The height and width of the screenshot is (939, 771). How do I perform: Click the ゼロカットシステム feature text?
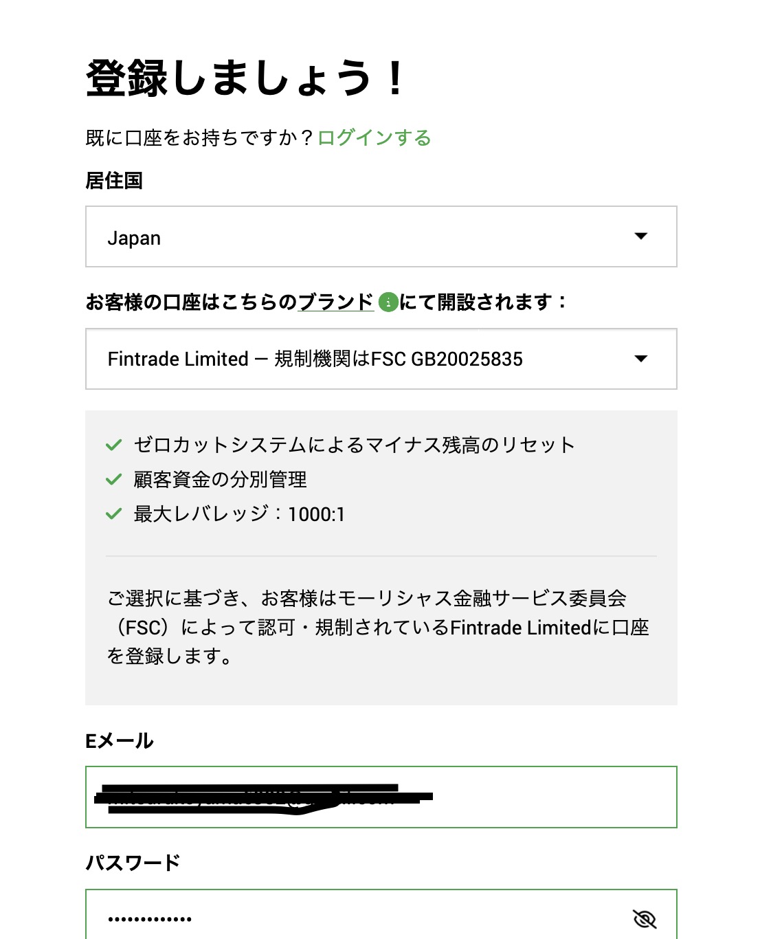click(354, 445)
